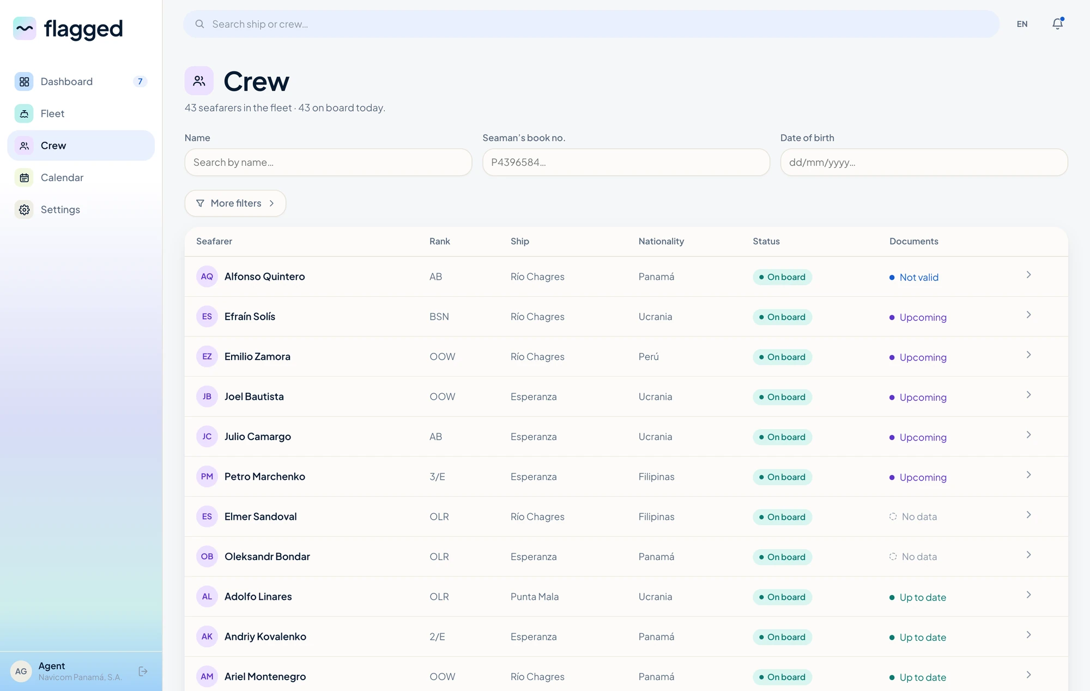Click the Calendar sidebar icon
Screen dimensions: 1090x691
(x=24, y=178)
